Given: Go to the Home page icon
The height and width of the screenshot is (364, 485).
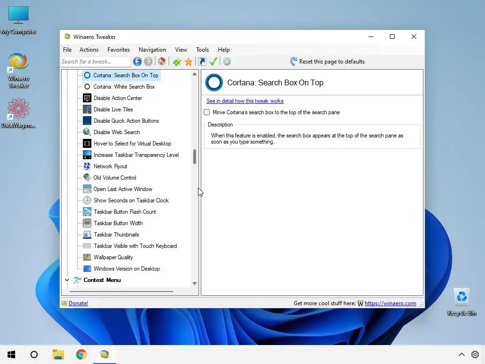Looking at the screenshot, I should 162,62.
